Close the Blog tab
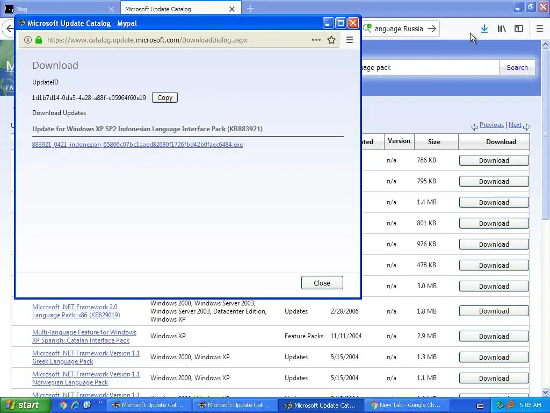Image resolution: width=550 pixels, height=413 pixels. [x=111, y=9]
